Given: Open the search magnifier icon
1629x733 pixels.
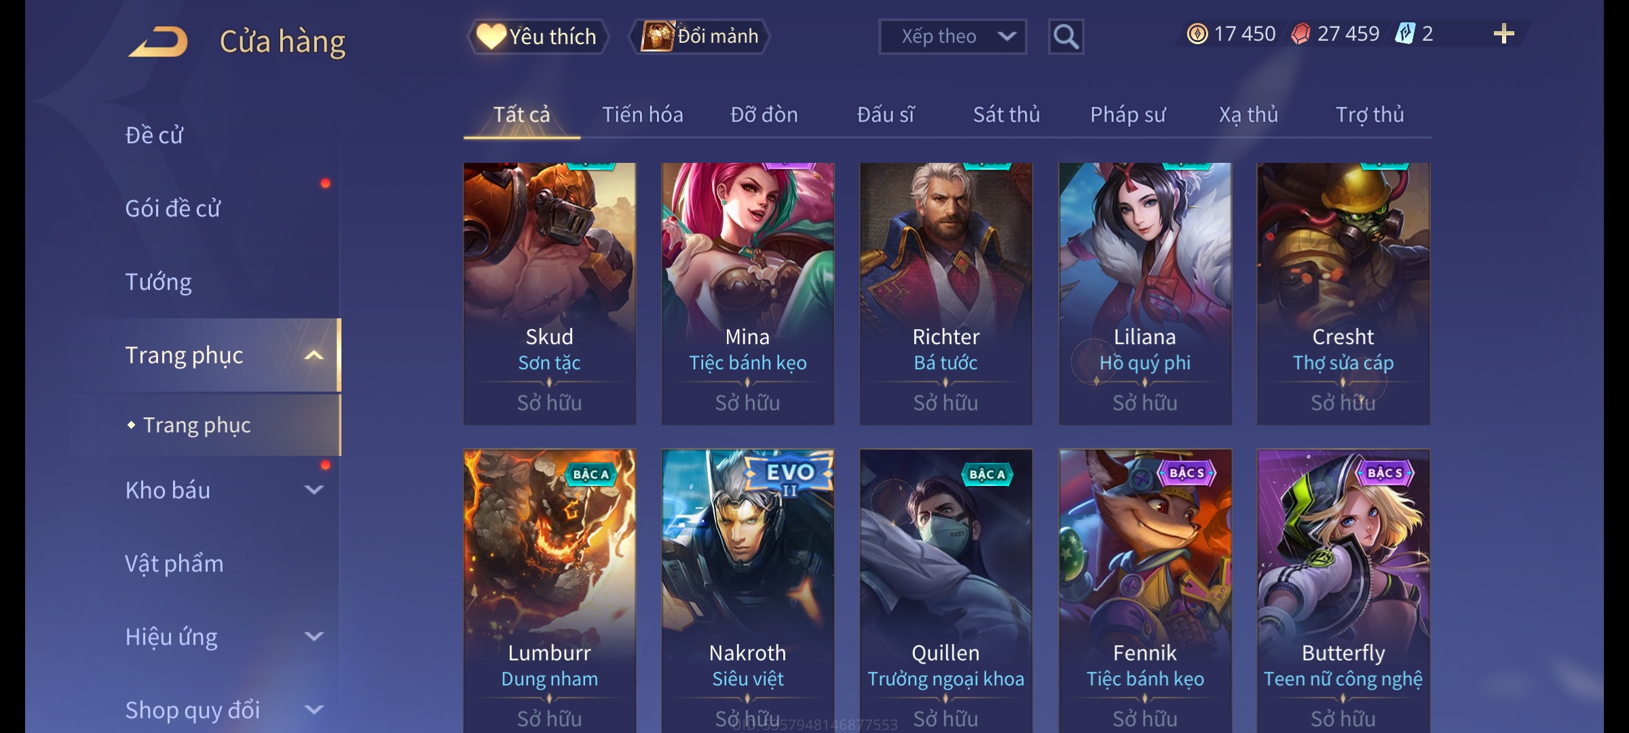Looking at the screenshot, I should [x=1066, y=37].
